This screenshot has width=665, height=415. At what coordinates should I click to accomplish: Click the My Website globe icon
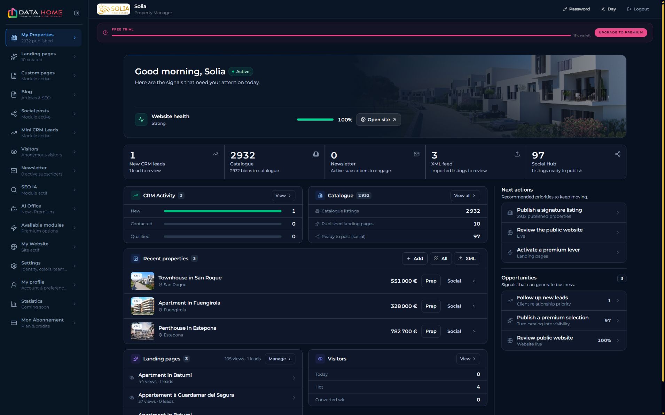click(14, 247)
